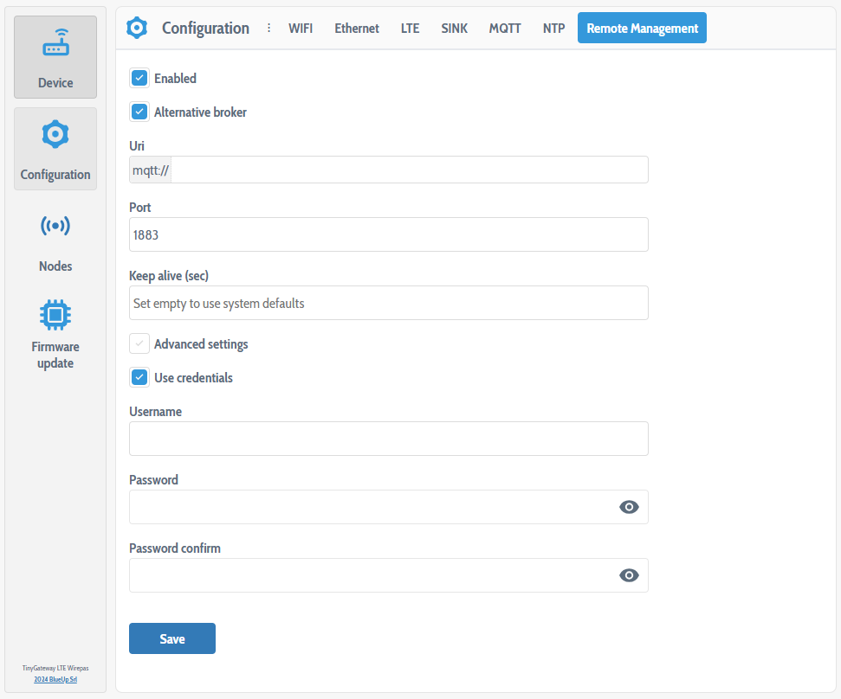Image resolution: width=841 pixels, height=699 pixels.
Task: Switch to the MQTT tab
Action: [505, 28]
